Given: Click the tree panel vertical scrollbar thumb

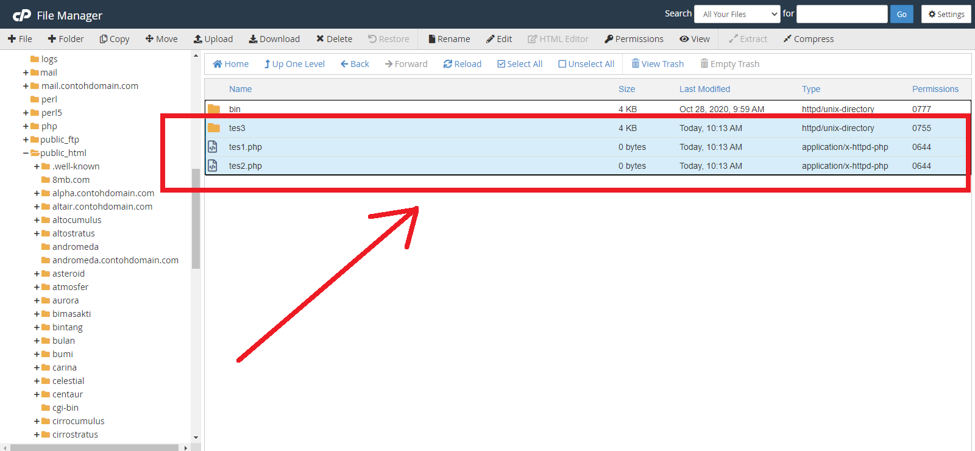Looking at the screenshot, I should [196, 218].
